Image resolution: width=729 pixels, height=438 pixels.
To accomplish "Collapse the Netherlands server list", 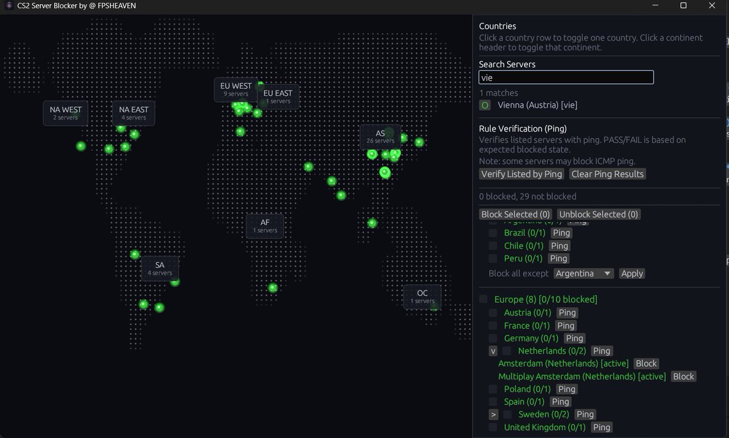I will click(493, 351).
